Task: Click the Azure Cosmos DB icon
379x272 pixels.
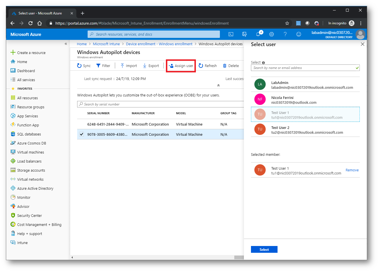Action: (13, 143)
